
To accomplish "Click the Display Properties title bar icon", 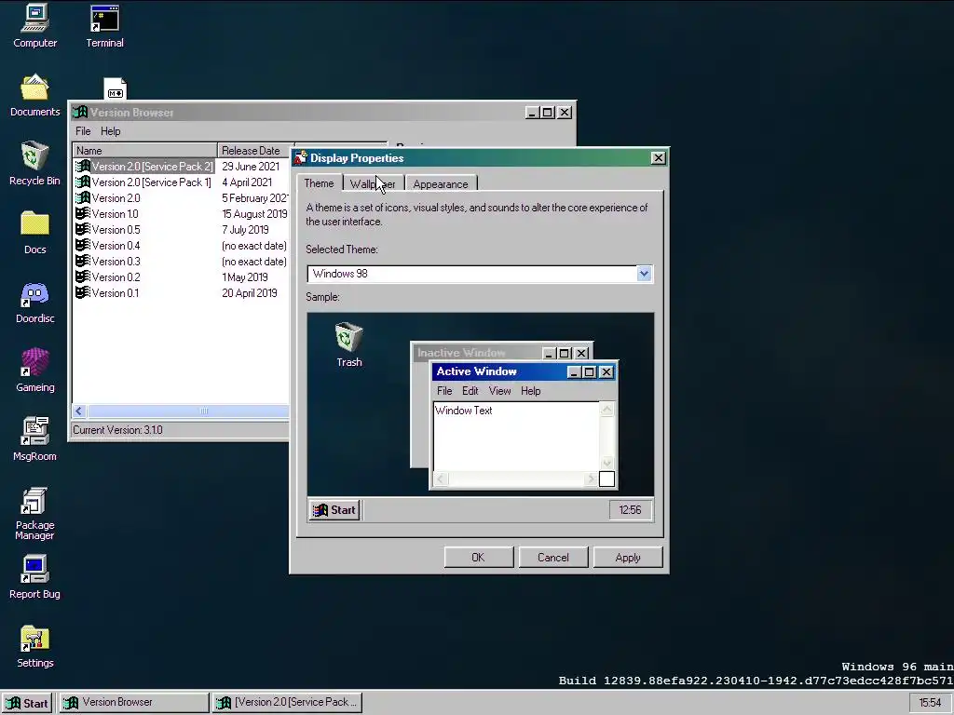I will [301, 158].
